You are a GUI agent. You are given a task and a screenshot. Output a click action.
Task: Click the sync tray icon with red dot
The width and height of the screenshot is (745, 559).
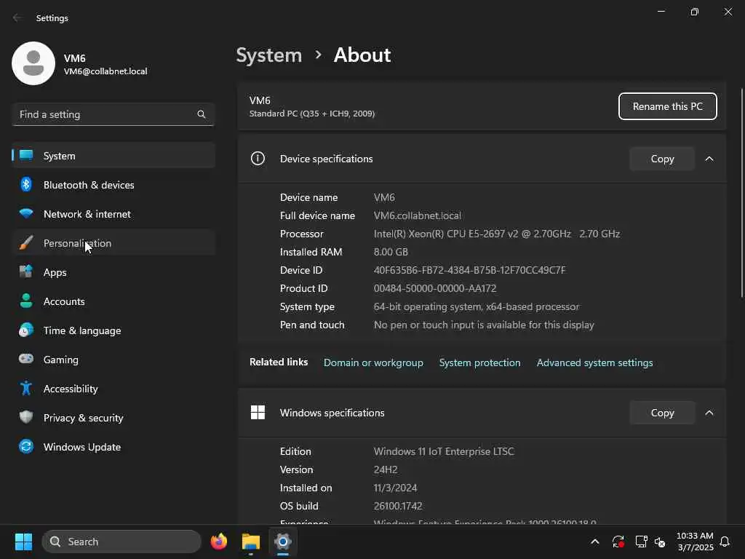pyautogui.click(x=618, y=542)
